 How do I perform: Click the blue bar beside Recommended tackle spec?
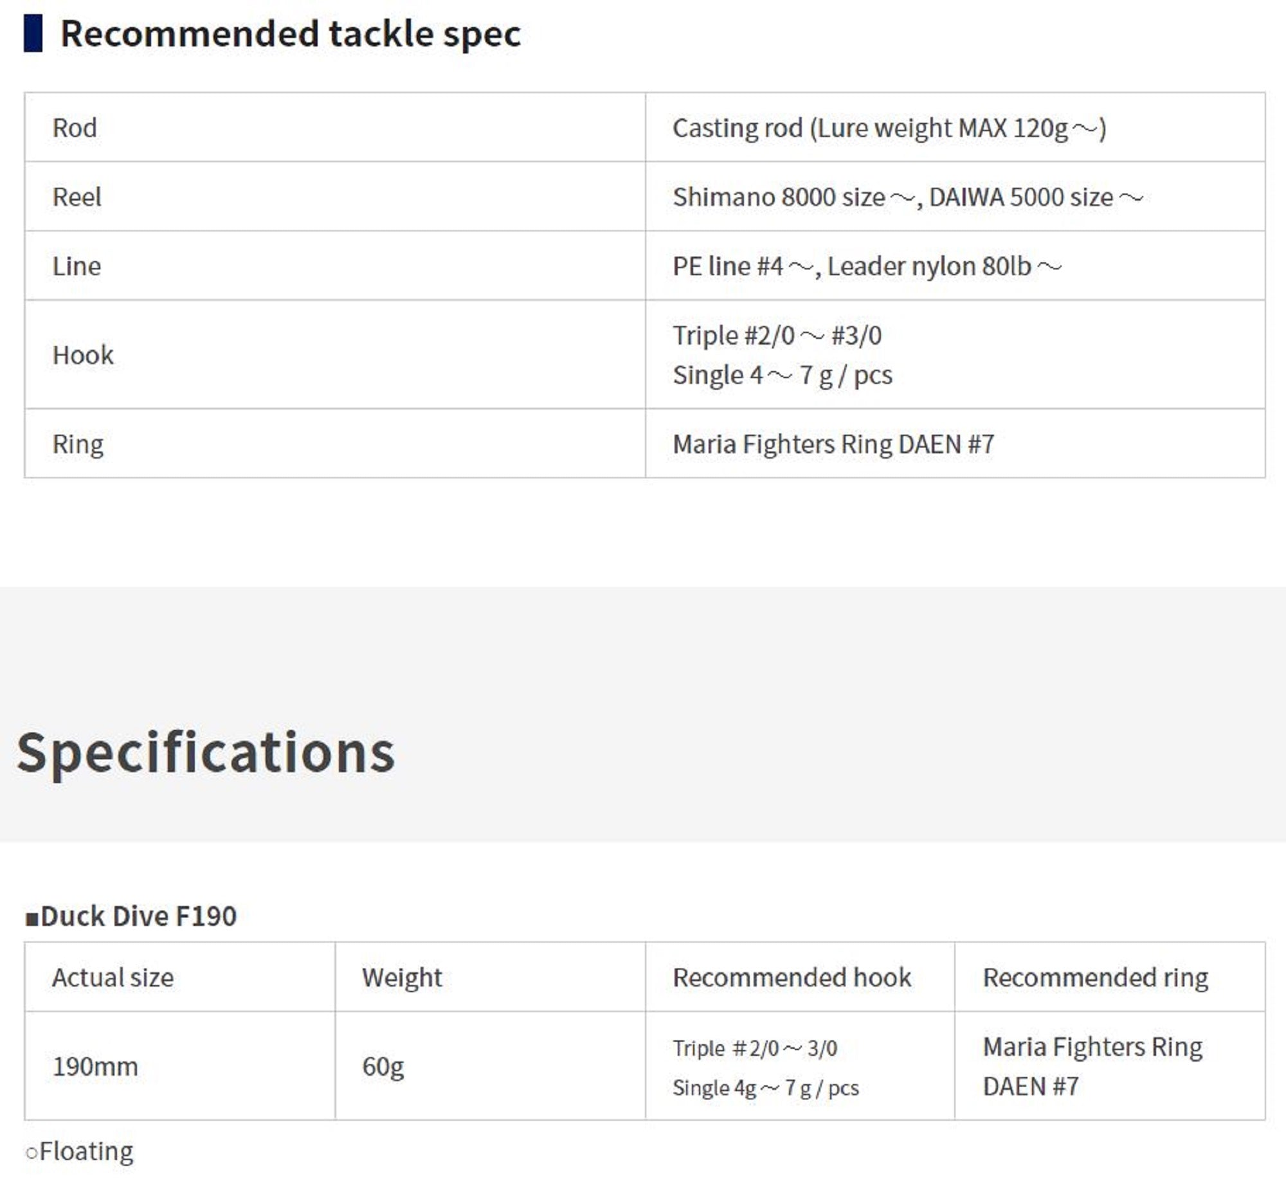[33, 34]
